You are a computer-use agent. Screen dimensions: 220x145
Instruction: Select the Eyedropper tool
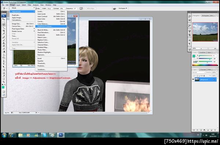[4, 76]
